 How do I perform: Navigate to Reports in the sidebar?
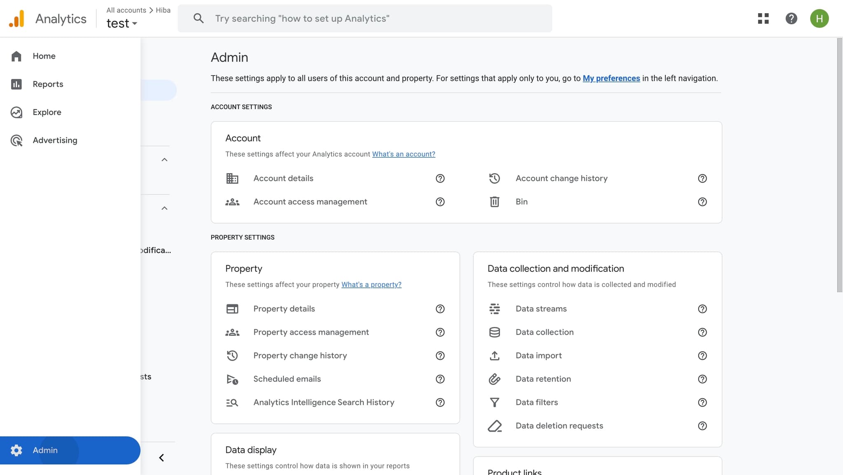[48, 84]
